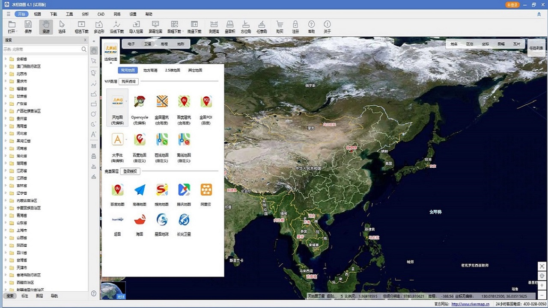Viewport: 548px width, 308px height.
Task: Select the 全国POI layer icon
Action: (206, 101)
